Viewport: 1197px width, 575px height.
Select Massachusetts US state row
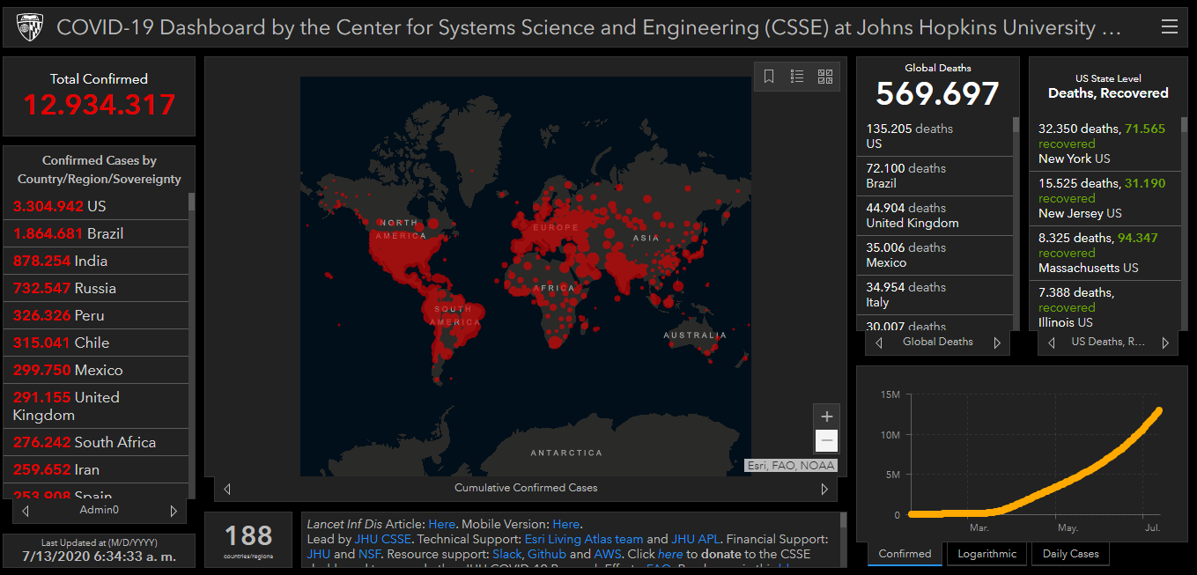(1105, 253)
